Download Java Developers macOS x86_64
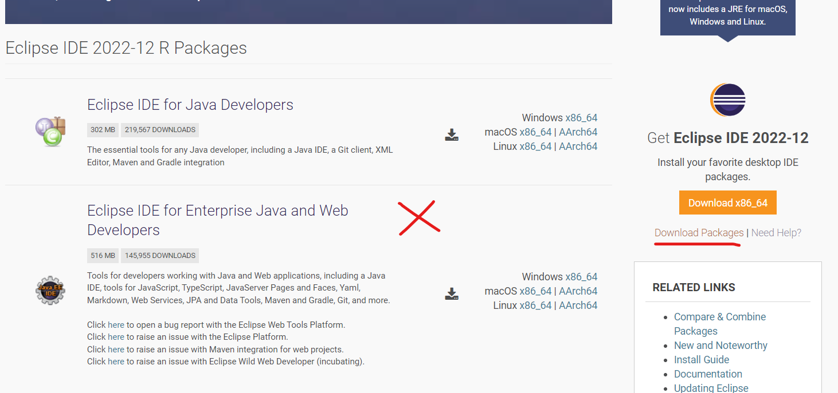838x393 pixels. pyautogui.click(x=535, y=132)
